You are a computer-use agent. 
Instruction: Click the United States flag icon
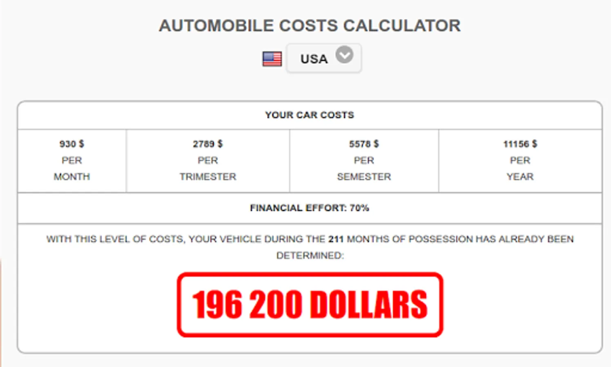tap(272, 59)
